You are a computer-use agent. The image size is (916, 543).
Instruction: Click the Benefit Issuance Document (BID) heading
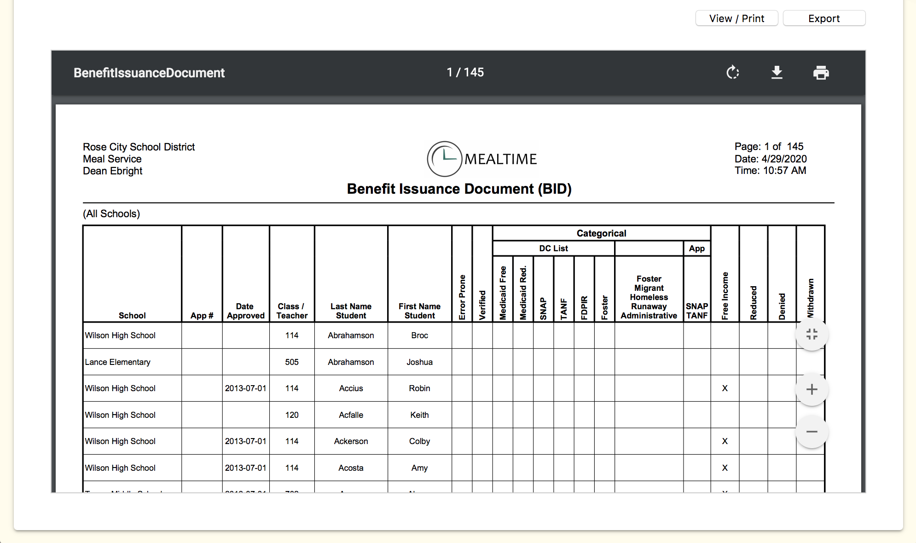click(459, 189)
